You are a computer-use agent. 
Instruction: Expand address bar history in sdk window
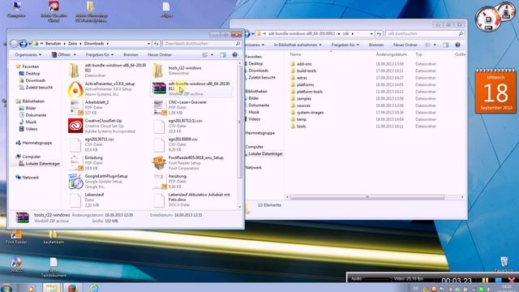[371, 33]
